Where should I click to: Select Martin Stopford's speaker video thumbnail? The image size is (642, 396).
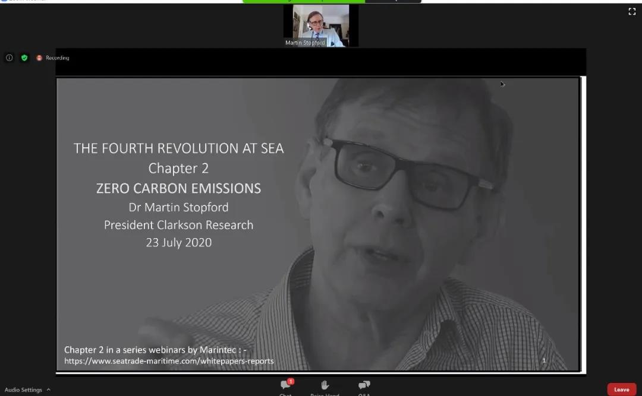pos(320,26)
